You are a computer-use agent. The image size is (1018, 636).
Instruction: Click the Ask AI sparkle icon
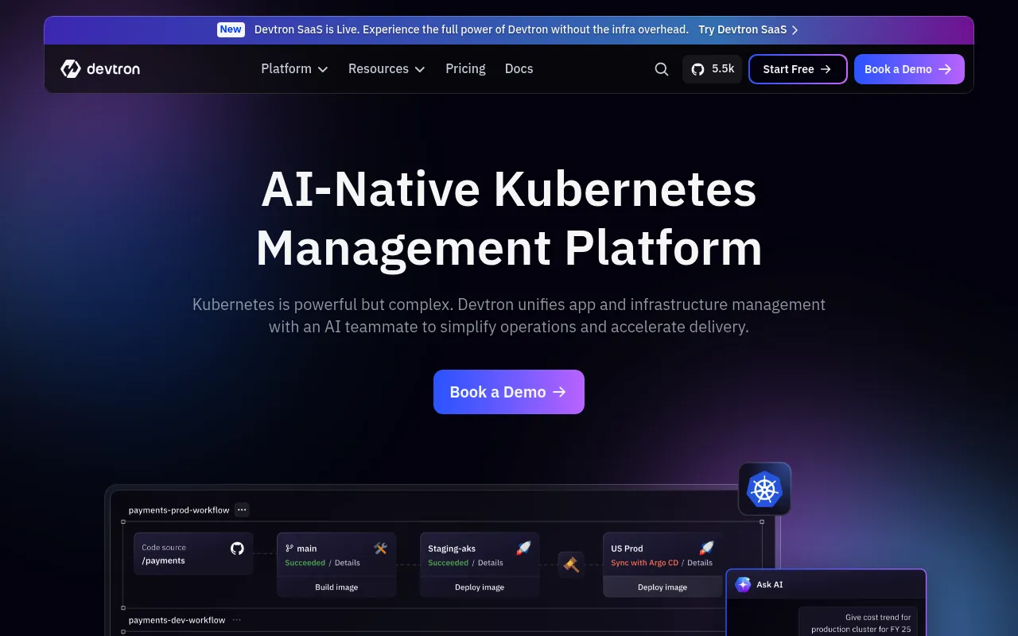coord(743,584)
